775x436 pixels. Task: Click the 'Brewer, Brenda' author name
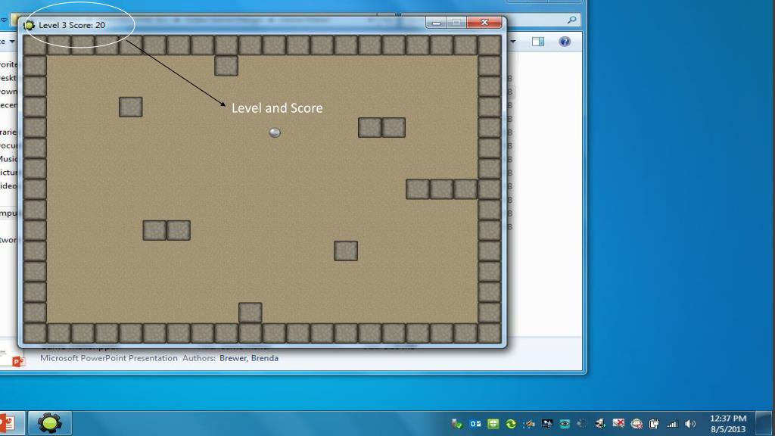(248, 358)
